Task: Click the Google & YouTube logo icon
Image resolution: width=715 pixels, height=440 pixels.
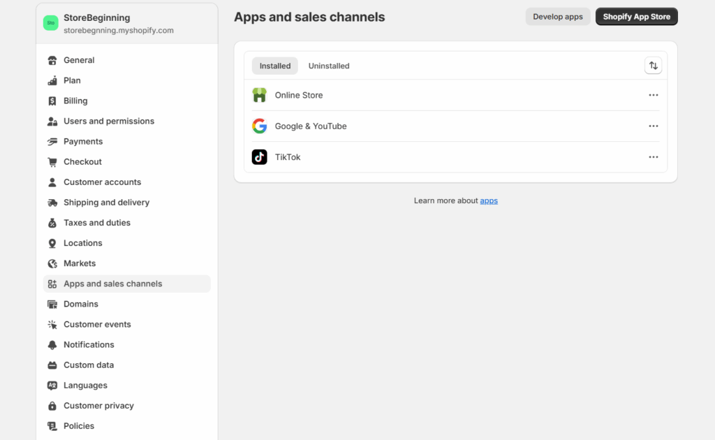Action: 259,126
